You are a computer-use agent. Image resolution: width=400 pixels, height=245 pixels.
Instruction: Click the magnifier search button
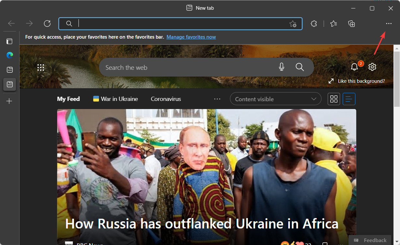(x=300, y=67)
